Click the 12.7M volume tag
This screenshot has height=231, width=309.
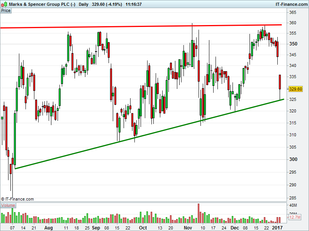295,217
